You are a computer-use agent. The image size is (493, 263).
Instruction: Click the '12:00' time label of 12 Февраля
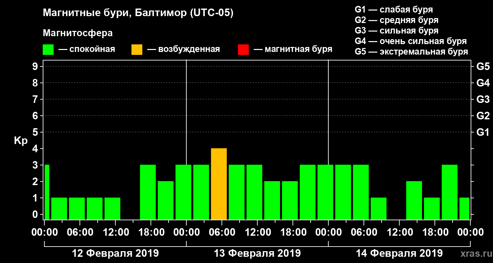115,232
